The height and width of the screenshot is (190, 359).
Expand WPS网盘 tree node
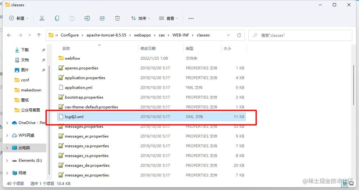point(7,135)
